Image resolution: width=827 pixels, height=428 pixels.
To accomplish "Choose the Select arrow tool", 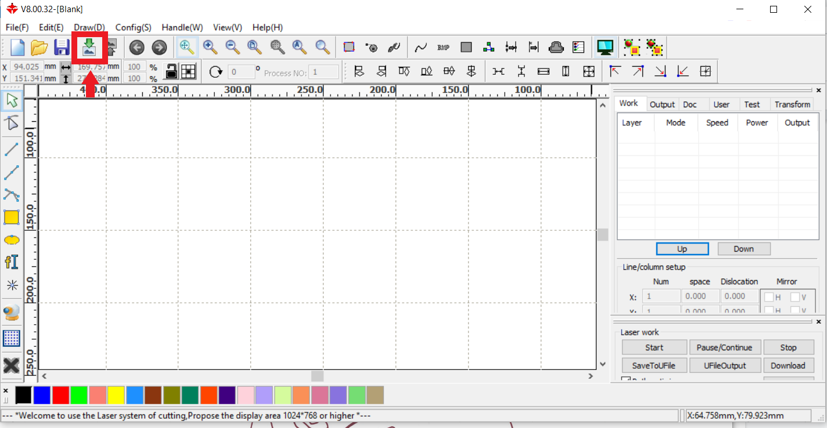I will click(x=12, y=100).
